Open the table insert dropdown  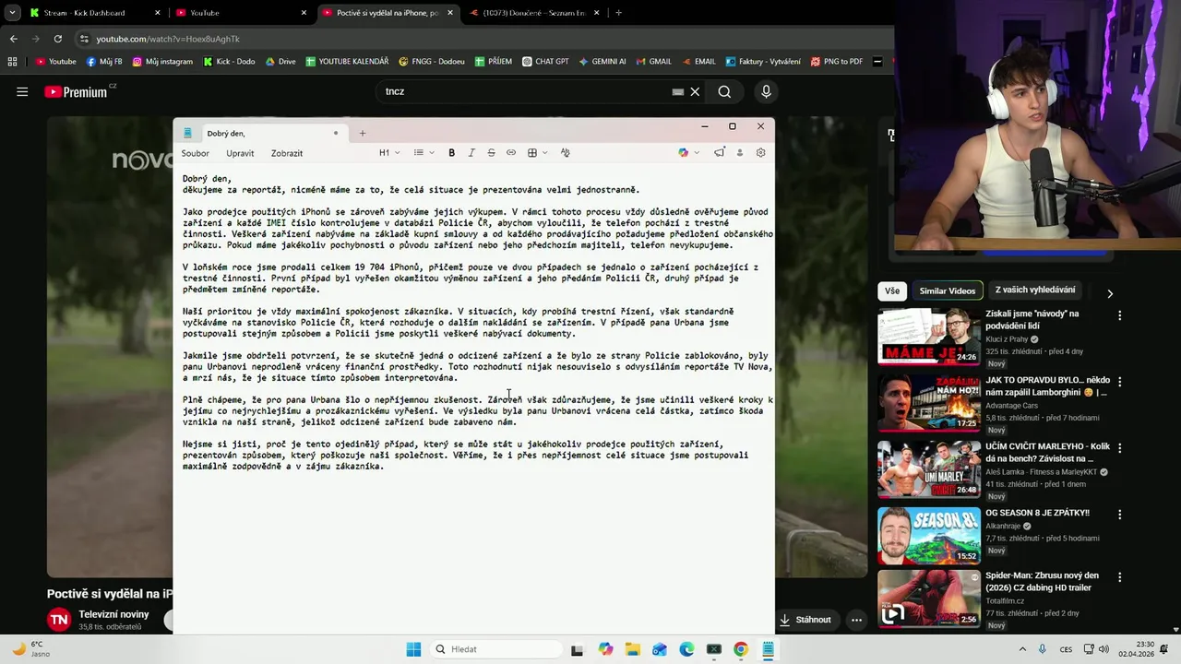537,153
